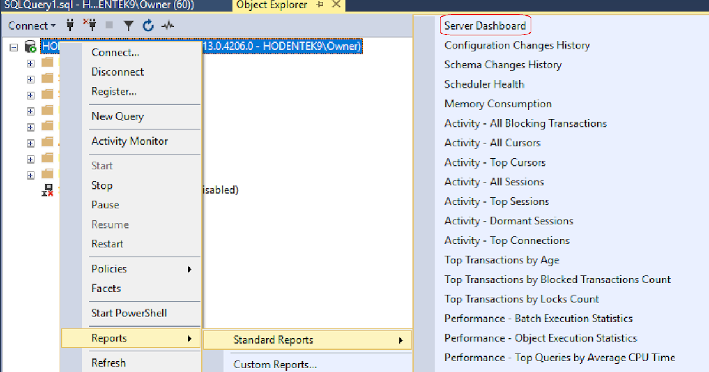Expand the first folder under the server
709x372 pixels.
point(30,63)
